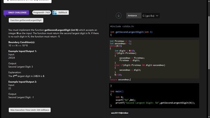Click the 'while(N>0)' code line

(116, 46)
